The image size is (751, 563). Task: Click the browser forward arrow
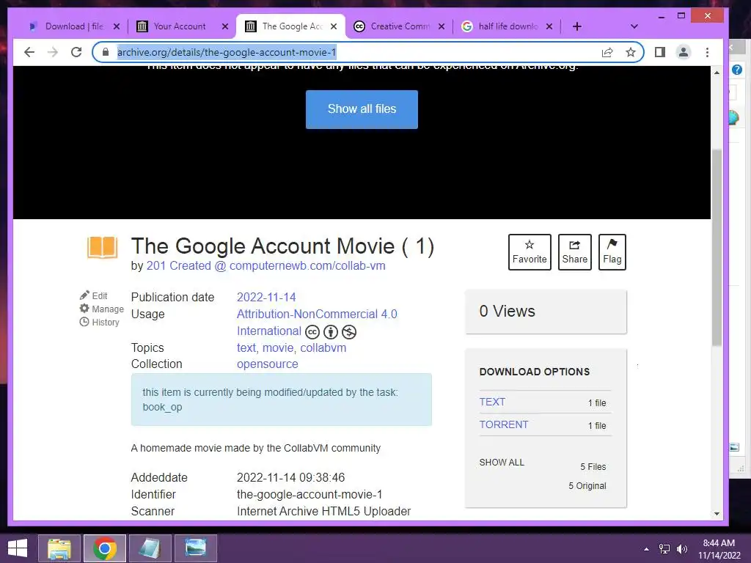53,52
